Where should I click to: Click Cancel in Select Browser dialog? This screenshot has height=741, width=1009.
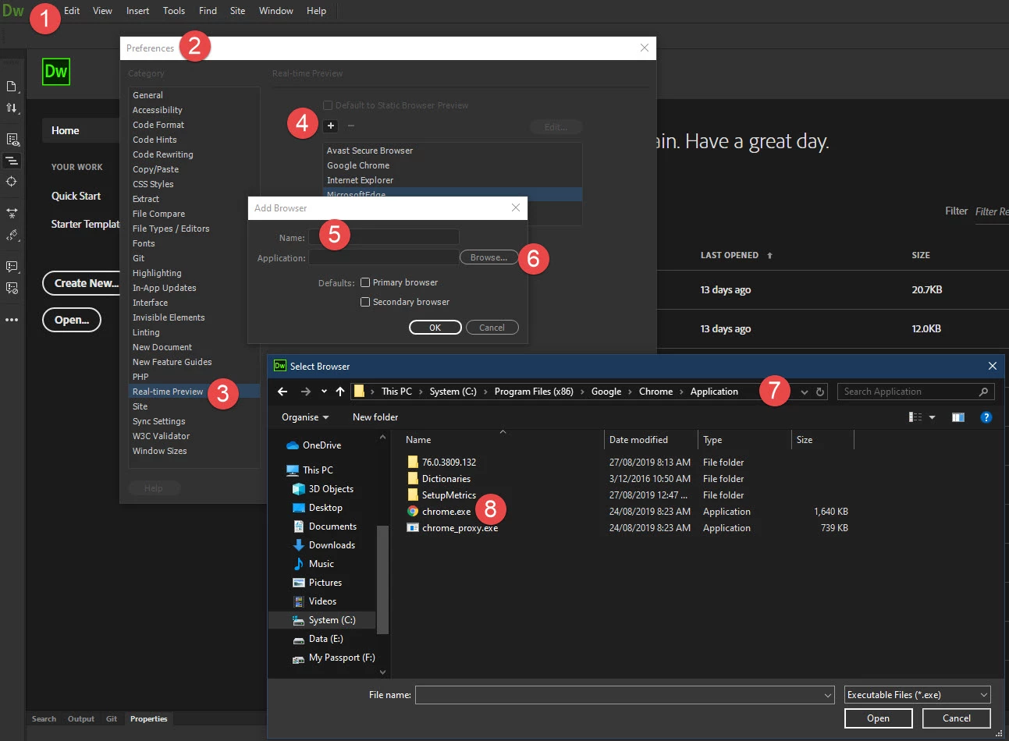point(957,718)
